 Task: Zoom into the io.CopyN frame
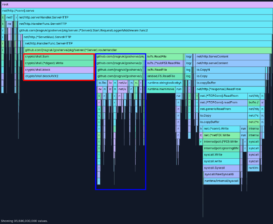click(230, 70)
